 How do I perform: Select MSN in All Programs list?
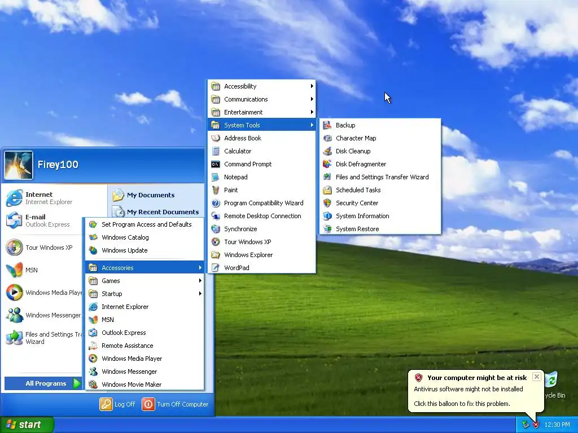point(144,320)
